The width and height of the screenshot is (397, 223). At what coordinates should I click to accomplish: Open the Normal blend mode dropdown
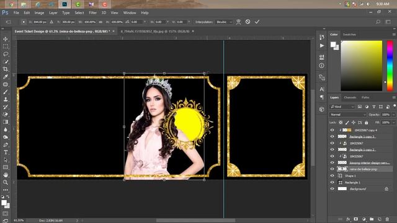pos(348,115)
